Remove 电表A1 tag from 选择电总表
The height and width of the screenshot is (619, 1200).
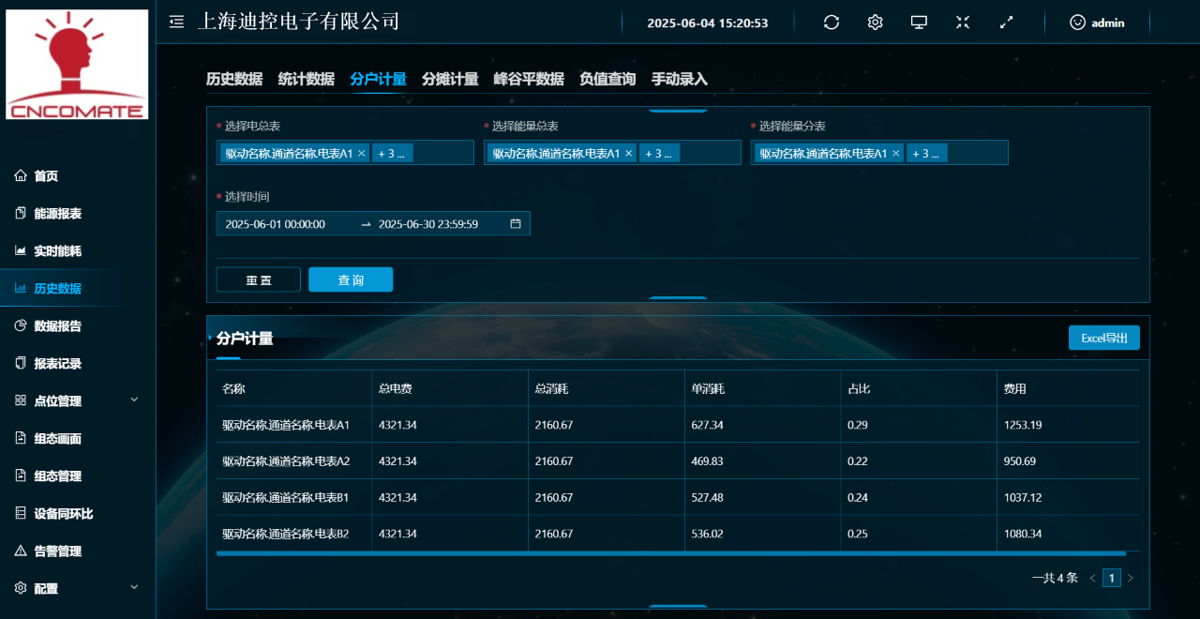click(x=362, y=154)
